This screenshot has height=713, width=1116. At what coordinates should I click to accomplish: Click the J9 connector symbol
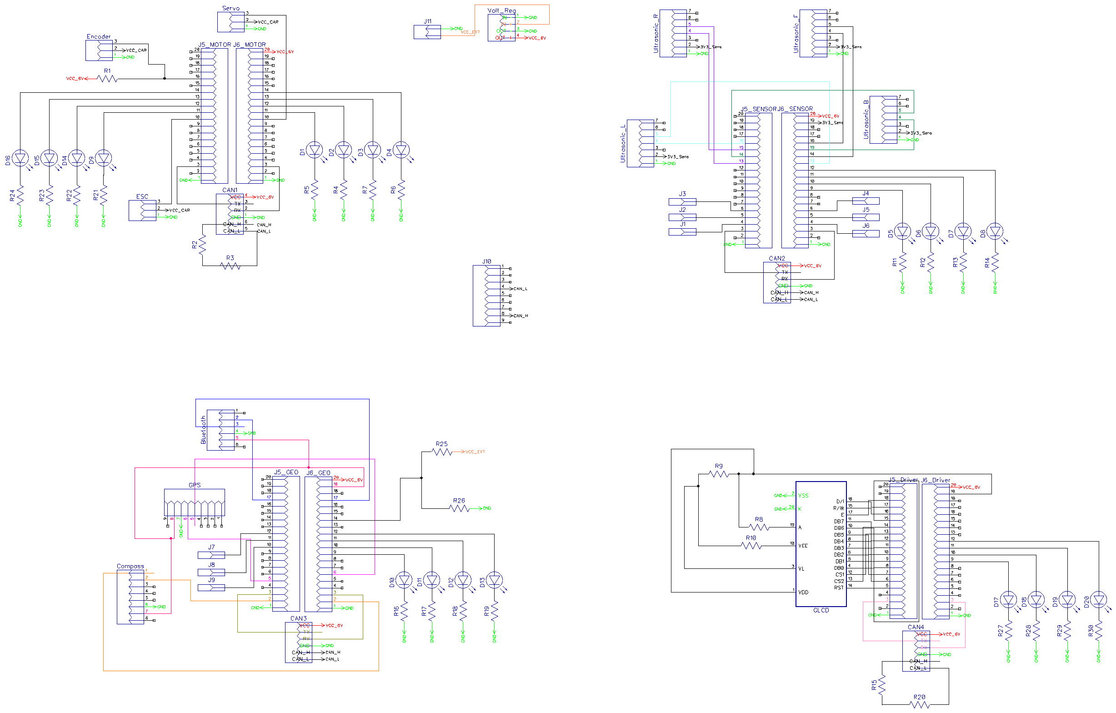tap(211, 587)
